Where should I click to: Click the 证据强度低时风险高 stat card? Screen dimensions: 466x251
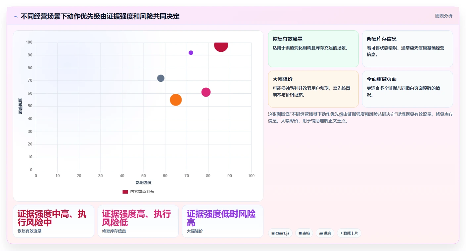click(x=223, y=221)
